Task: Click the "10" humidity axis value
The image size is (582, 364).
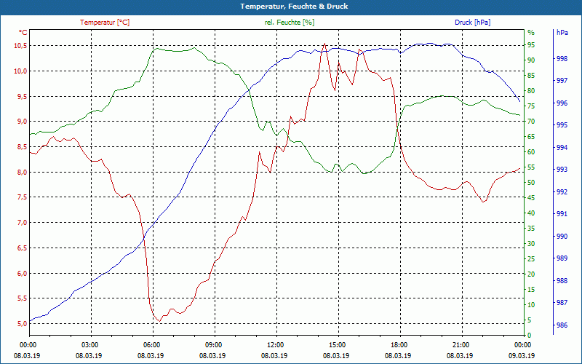Action: 531,305
